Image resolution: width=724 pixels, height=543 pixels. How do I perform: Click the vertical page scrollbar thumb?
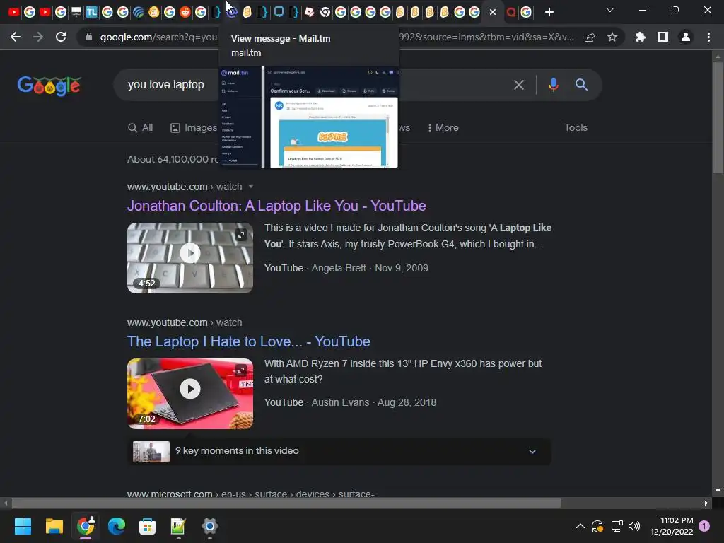pyautogui.click(x=718, y=117)
